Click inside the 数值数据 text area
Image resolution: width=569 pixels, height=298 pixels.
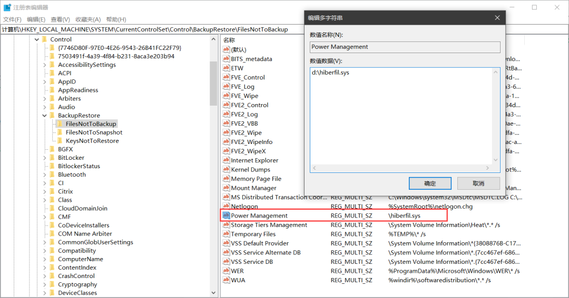tap(400, 116)
